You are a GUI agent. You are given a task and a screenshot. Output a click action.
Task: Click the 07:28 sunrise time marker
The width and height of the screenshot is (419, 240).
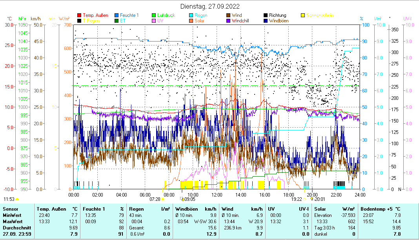point(155,199)
